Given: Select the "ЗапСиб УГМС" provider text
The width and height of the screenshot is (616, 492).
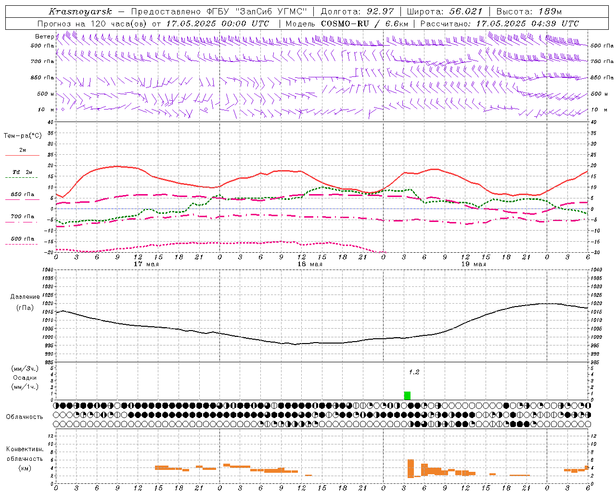Looking at the screenshot, I should [271, 12].
